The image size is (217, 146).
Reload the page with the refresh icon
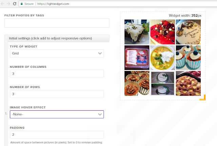pos(15,4)
